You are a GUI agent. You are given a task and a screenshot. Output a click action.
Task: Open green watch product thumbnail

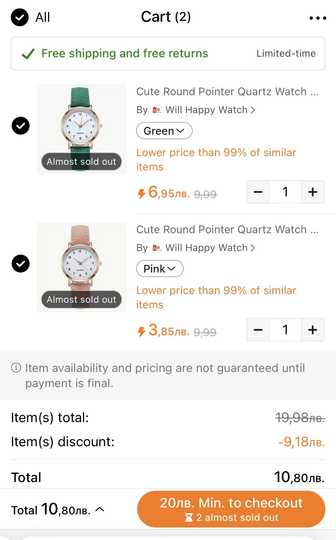(81, 129)
